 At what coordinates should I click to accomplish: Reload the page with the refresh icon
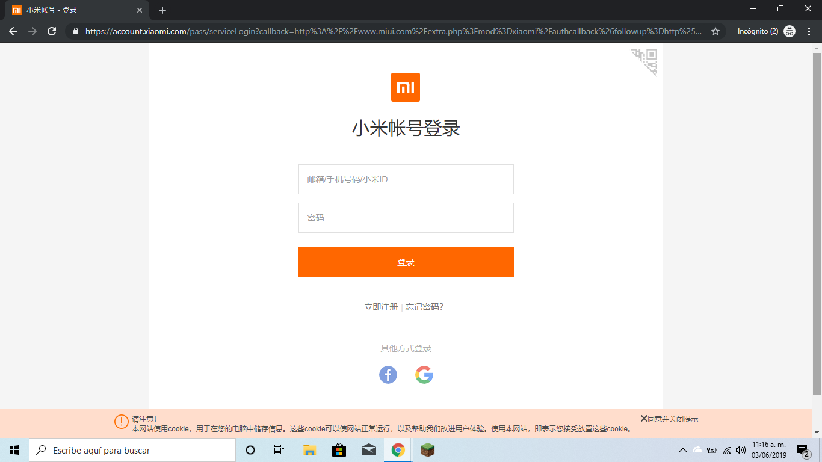52,31
